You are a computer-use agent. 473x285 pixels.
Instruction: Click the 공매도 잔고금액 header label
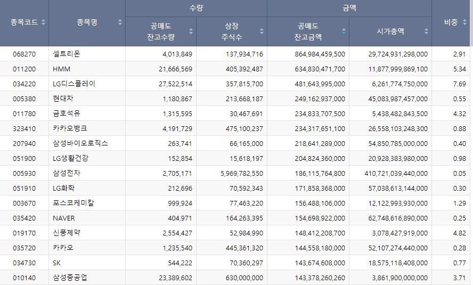pyautogui.click(x=308, y=31)
